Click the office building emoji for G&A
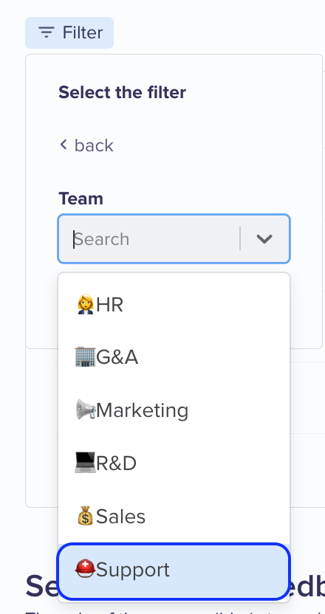The height and width of the screenshot is (614, 325). 85,356
